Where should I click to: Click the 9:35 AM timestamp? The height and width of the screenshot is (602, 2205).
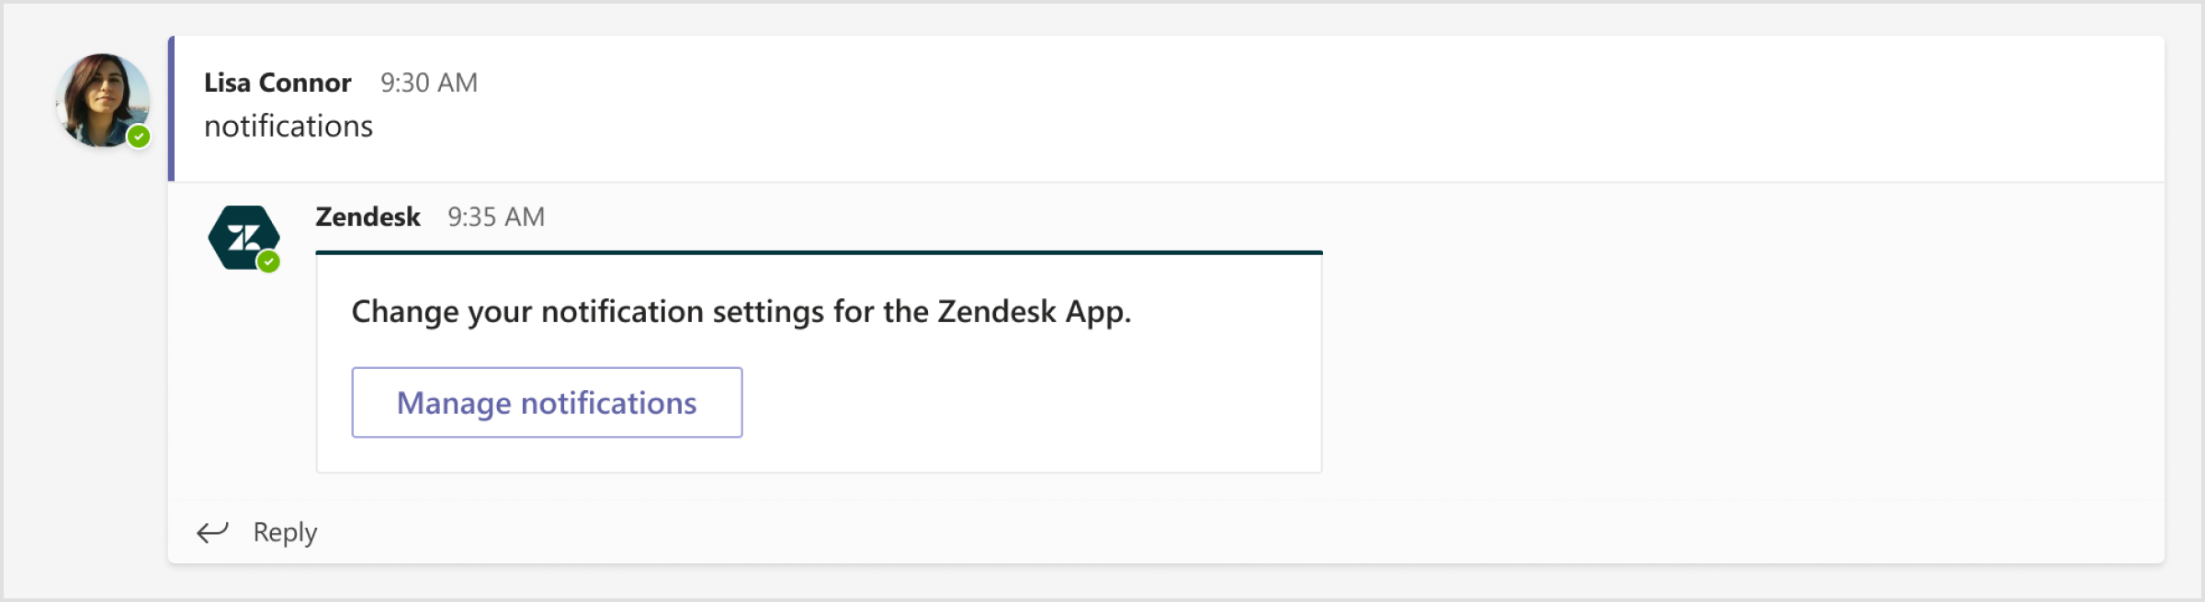tap(495, 217)
